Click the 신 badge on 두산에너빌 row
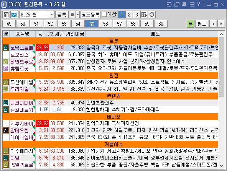Screen dimensions: 227x171 [x=6, y=82]
